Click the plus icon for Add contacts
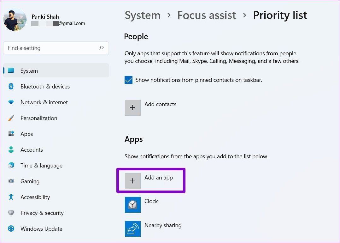 pos(133,108)
